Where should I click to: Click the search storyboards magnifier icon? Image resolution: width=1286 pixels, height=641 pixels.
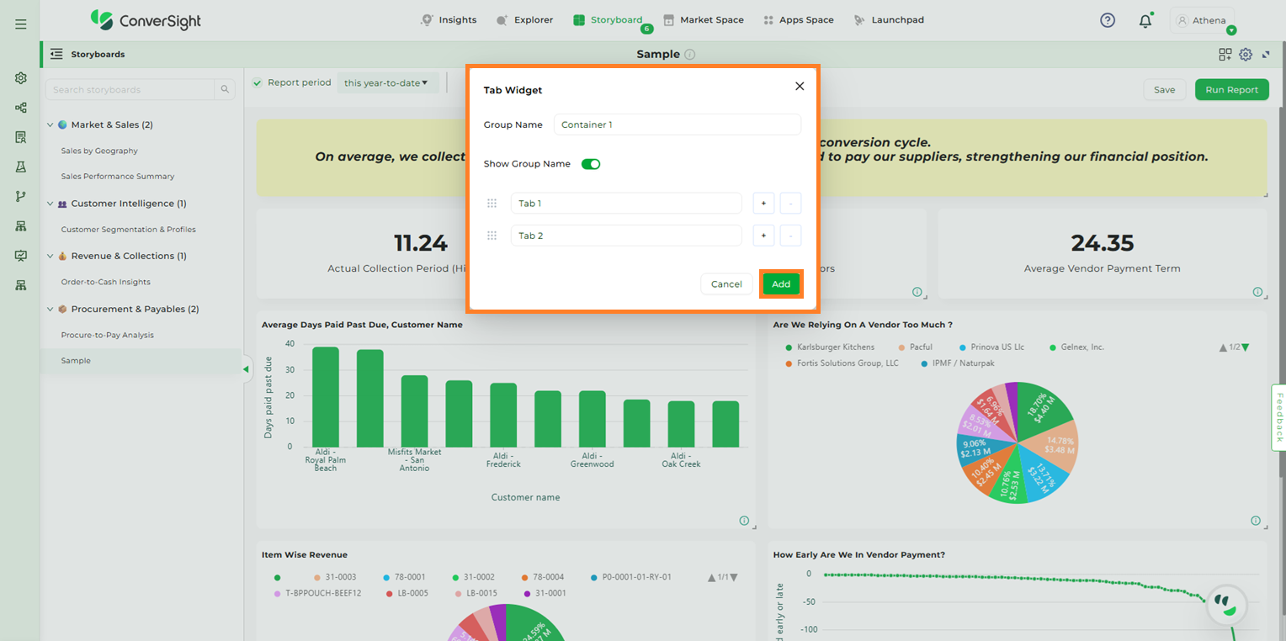[225, 90]
